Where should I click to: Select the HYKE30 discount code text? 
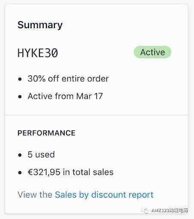[38, 53]
